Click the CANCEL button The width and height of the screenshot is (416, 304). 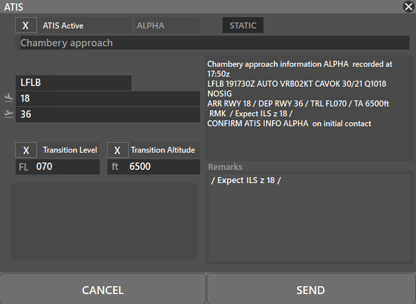pyautogui.click(x=102, y=289)
